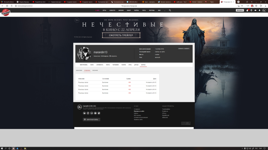The height and width of the screenshot is (150, 268).
Task: Click the 18+ age rating badge on banner
Action: click(77, 20)
